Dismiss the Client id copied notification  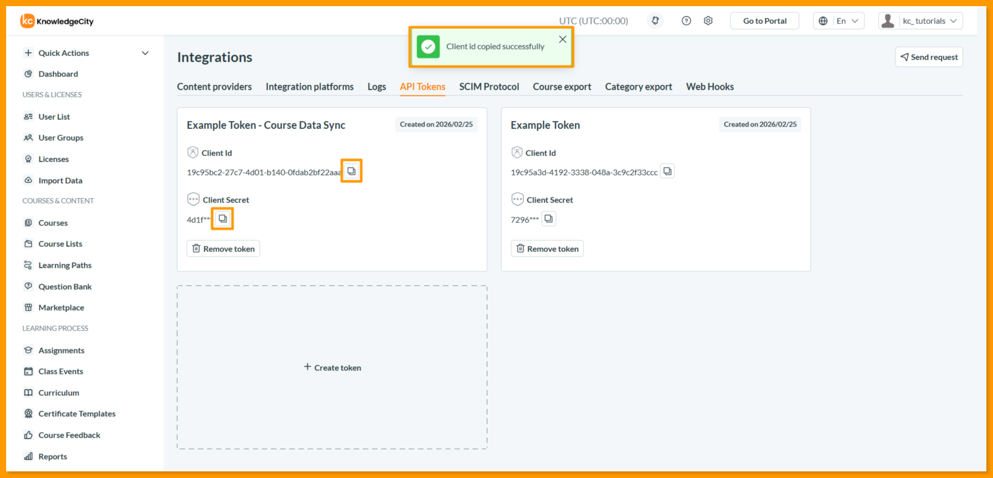(563, 39)
